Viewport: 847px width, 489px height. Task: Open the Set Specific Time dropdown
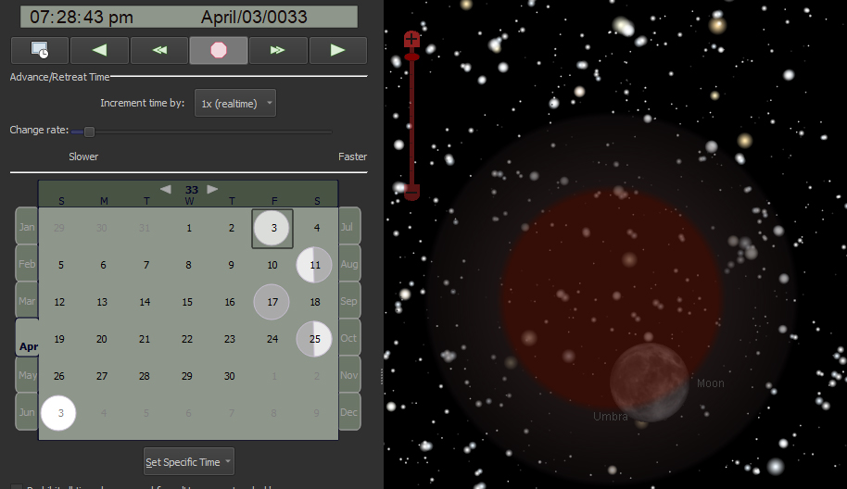click(x=189, y=462)
